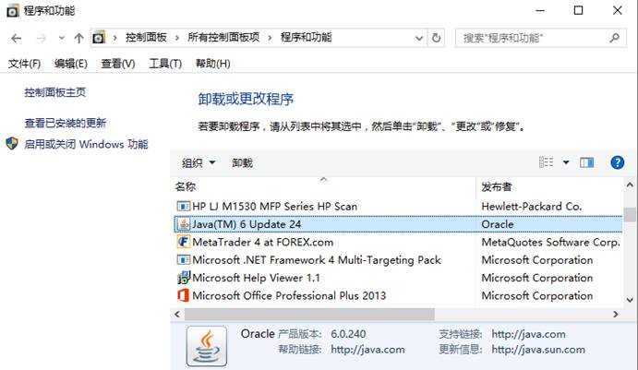Click the 卸载 button
Viewport: 638px width, 370px height.
242,163
